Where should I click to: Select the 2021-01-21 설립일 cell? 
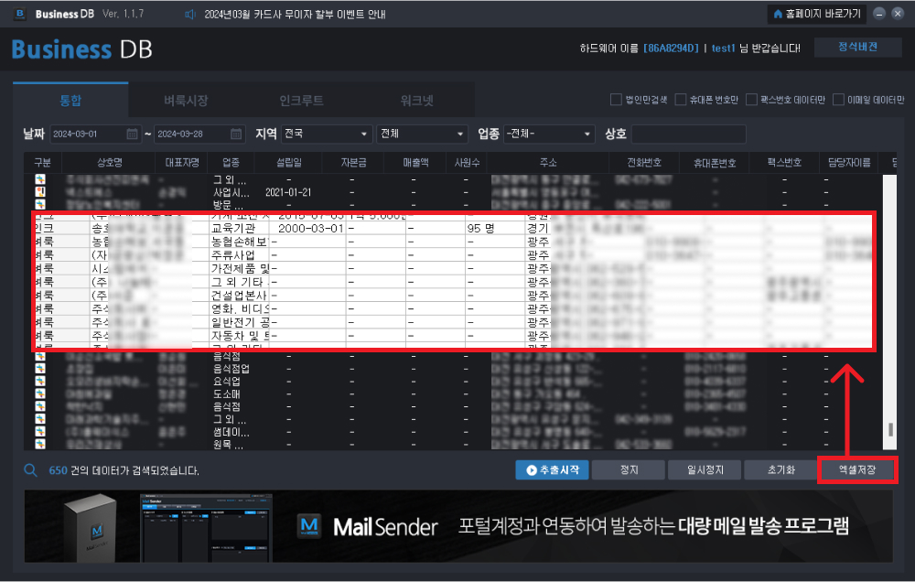coord(288,192)
